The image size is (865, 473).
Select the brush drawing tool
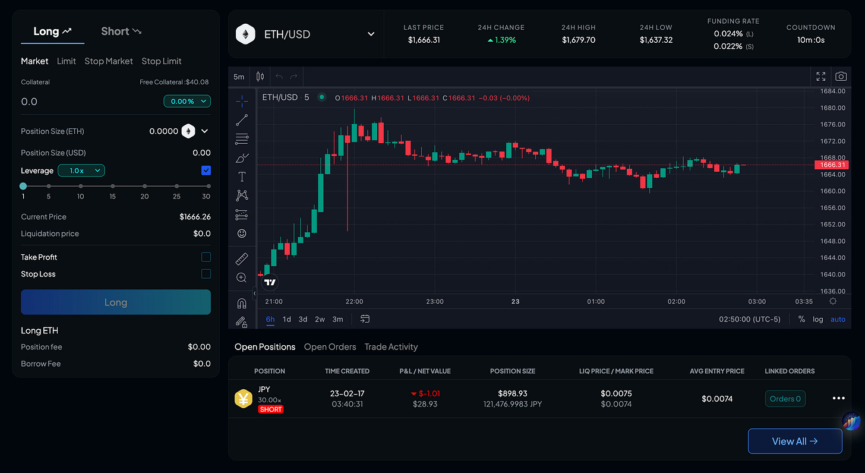[x=242, y=158]
